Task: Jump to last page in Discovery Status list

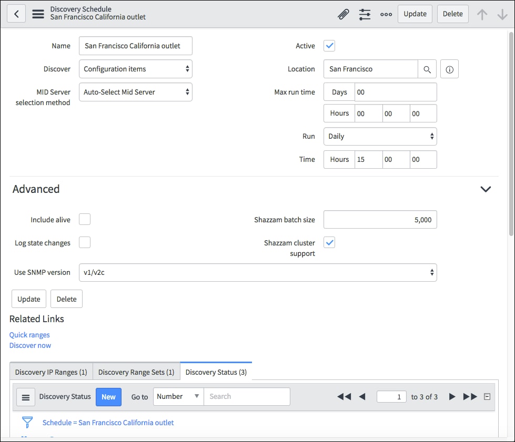Action: [x=469, y=397]
